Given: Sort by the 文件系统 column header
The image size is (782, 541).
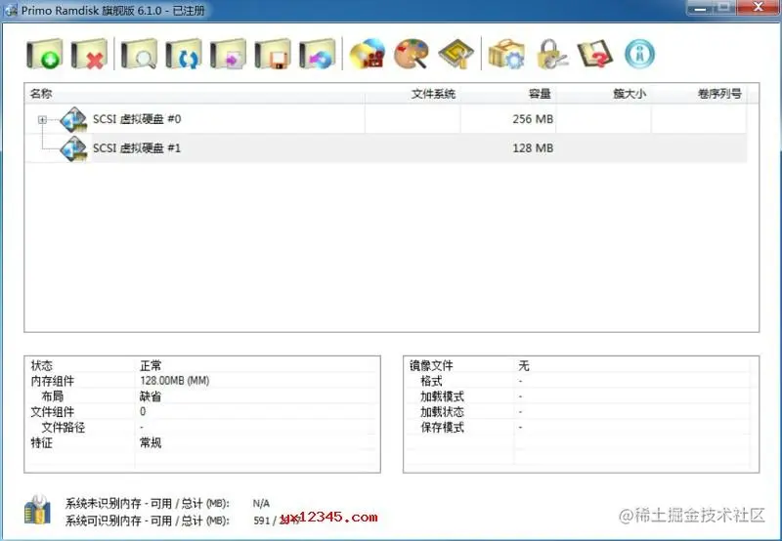Looking at the screenshot, I should [x=413, y=94].
